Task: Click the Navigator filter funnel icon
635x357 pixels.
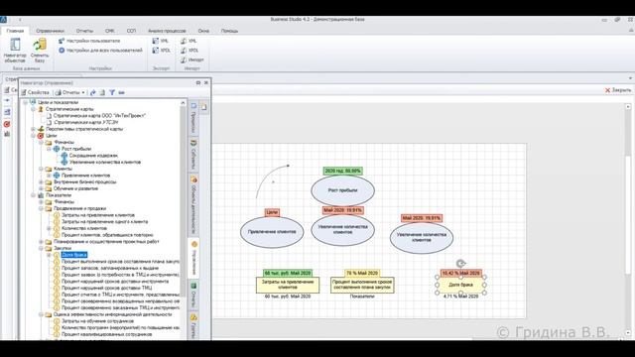Action: coord(112,92)
